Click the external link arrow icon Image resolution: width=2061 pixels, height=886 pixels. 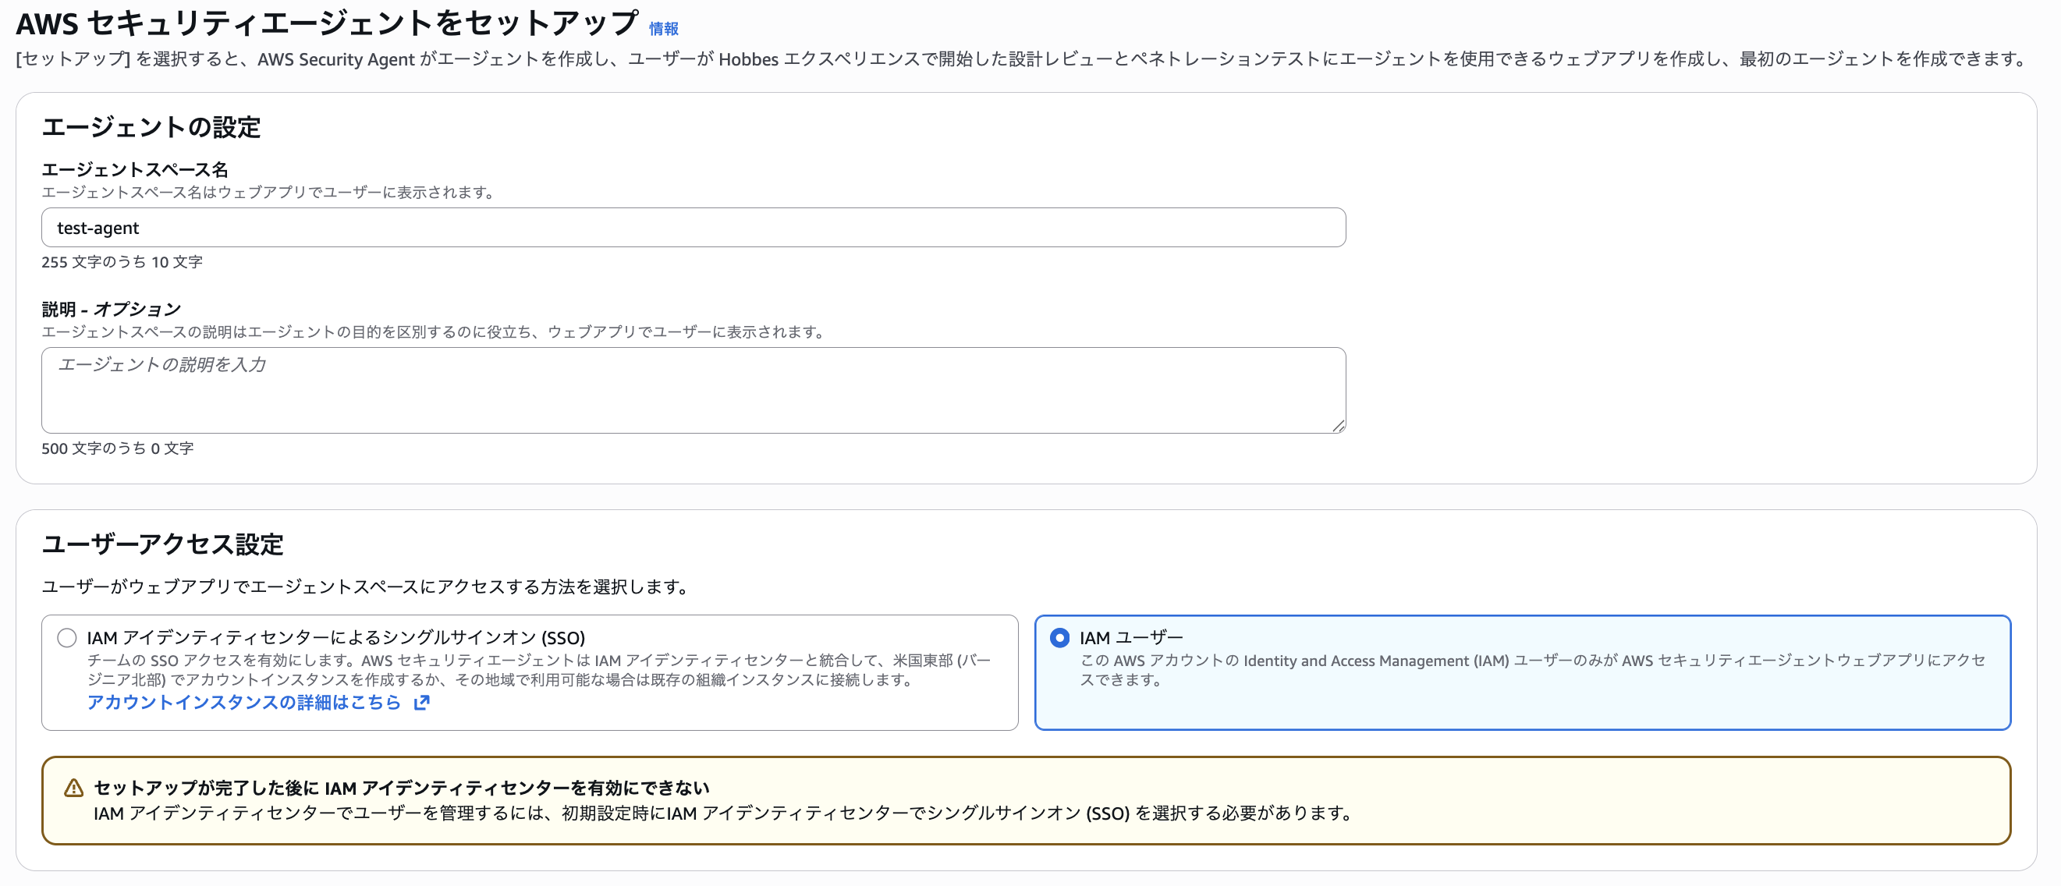click(422, 702)
